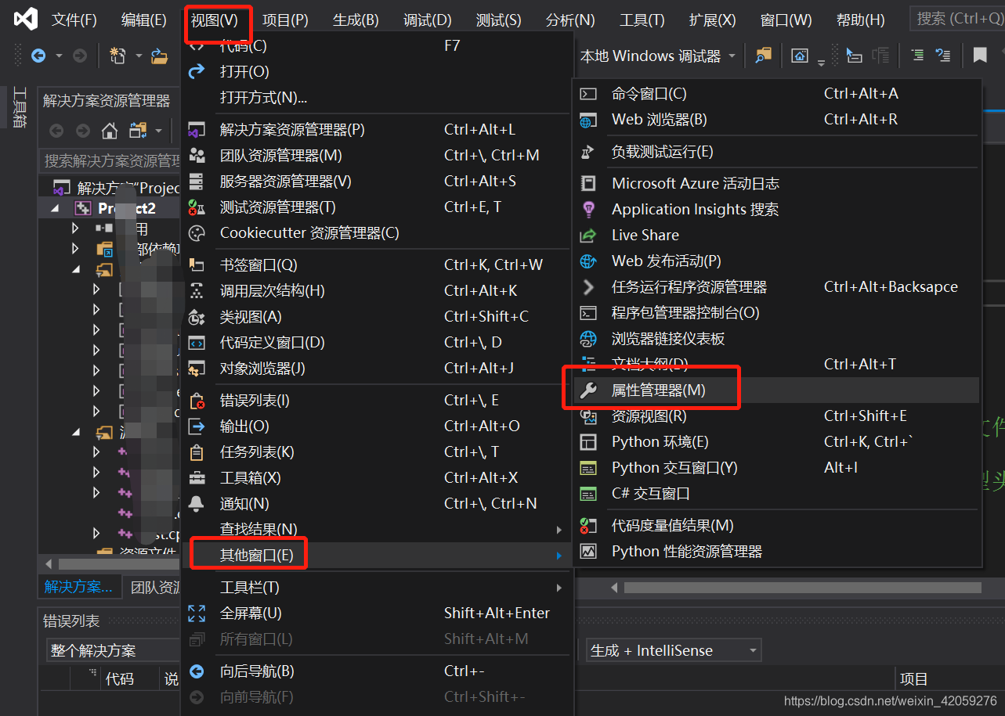Click the navigate backward toolbar icon
This screenshot has height=716, width=1005.
point(38,56)
